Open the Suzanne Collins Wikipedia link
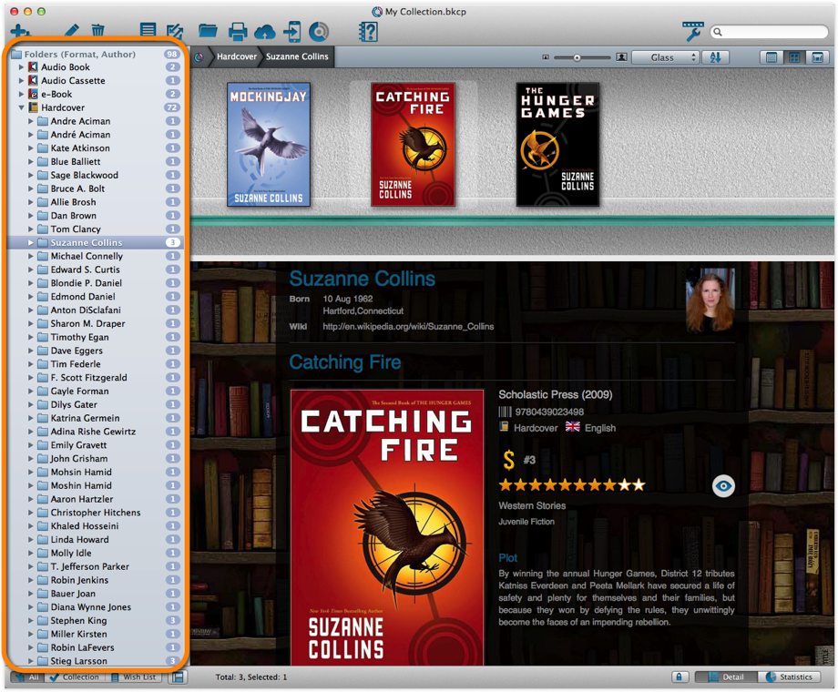This screenshot has height=692, width=838. pyautogui.click(x=408, y=327)
